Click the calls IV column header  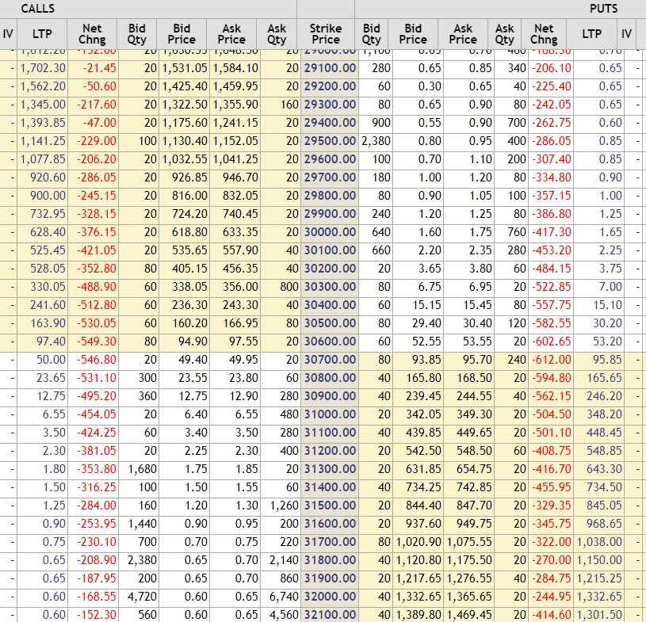pos(8,34)
